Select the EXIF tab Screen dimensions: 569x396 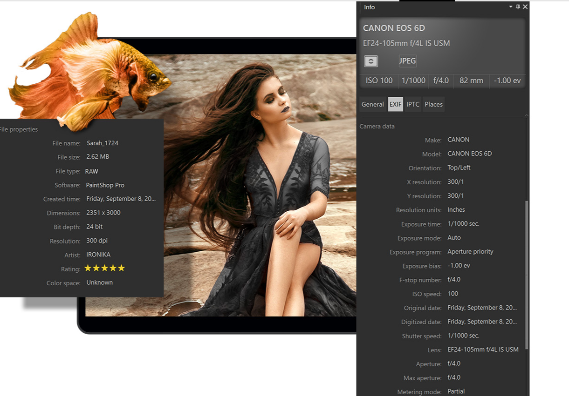click(x=395, y=104)
